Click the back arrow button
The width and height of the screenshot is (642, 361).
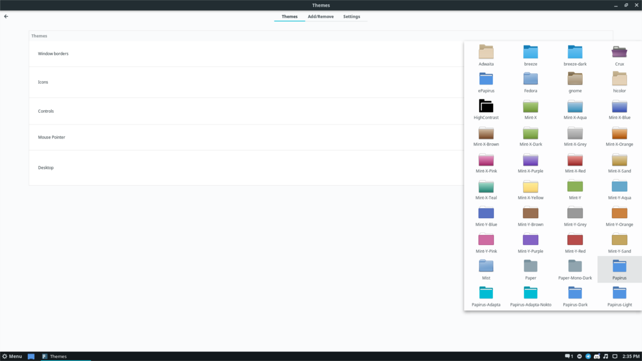click(6, 16)
